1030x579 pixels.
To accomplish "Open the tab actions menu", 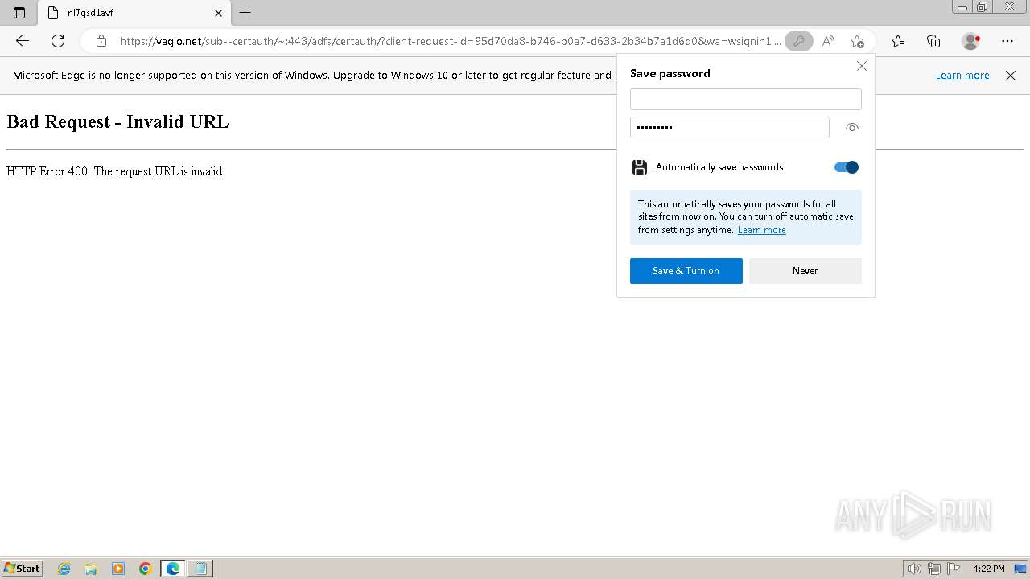I will (x=19, y=13).
